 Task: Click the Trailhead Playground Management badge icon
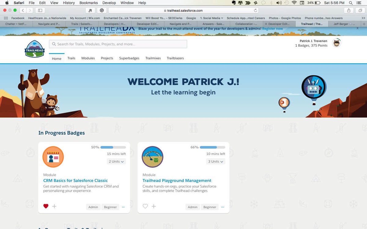(x=152, y=157)
